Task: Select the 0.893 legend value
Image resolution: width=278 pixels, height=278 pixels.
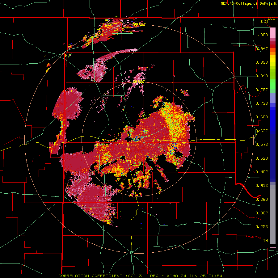Action: pyautogui.click(x=262, y=62)
